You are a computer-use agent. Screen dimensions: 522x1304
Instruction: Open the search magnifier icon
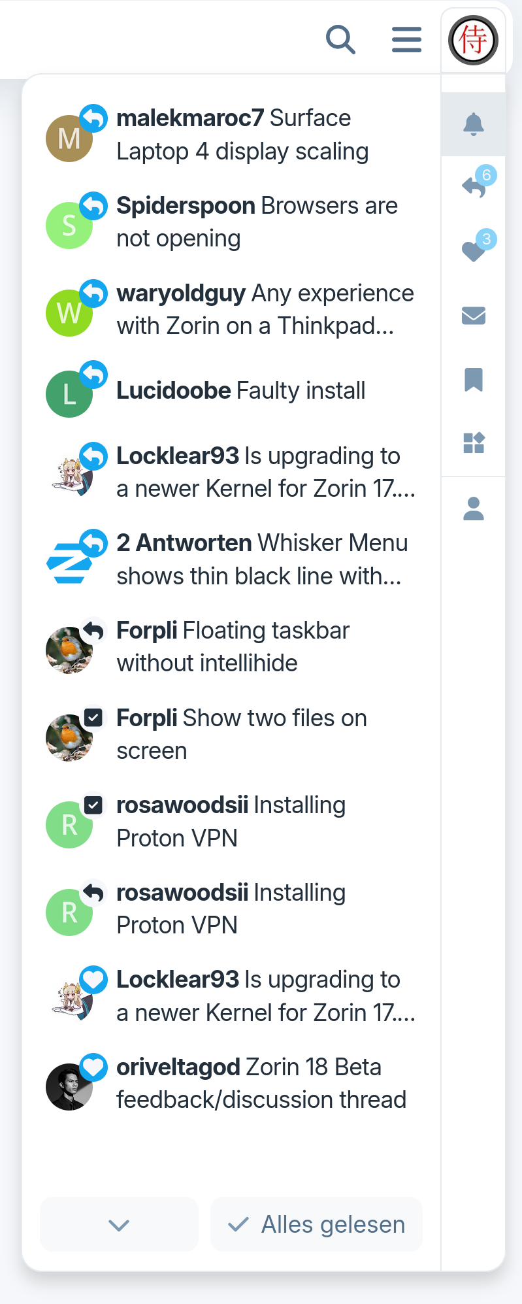tap(340, 40)
